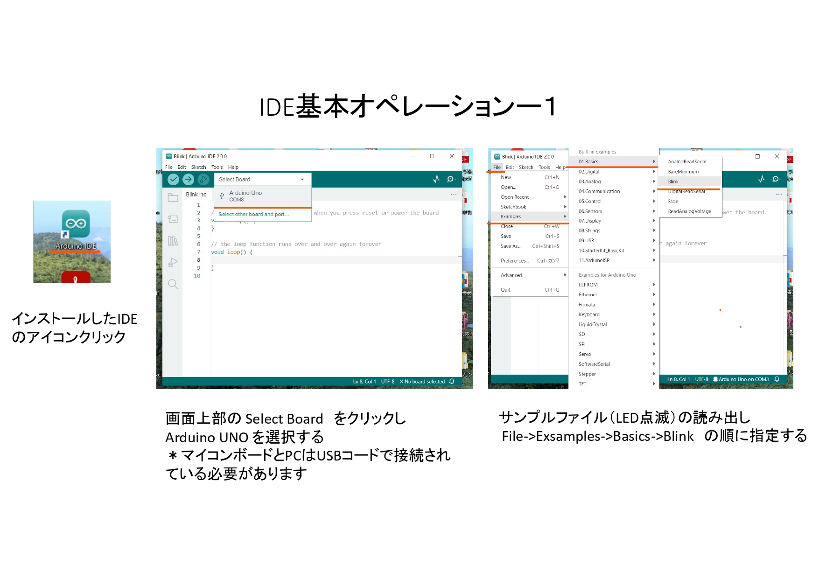819x579 pixels.
Task: Choose New from the File menu
Action: pyautogui.click(x=530, y=177)
